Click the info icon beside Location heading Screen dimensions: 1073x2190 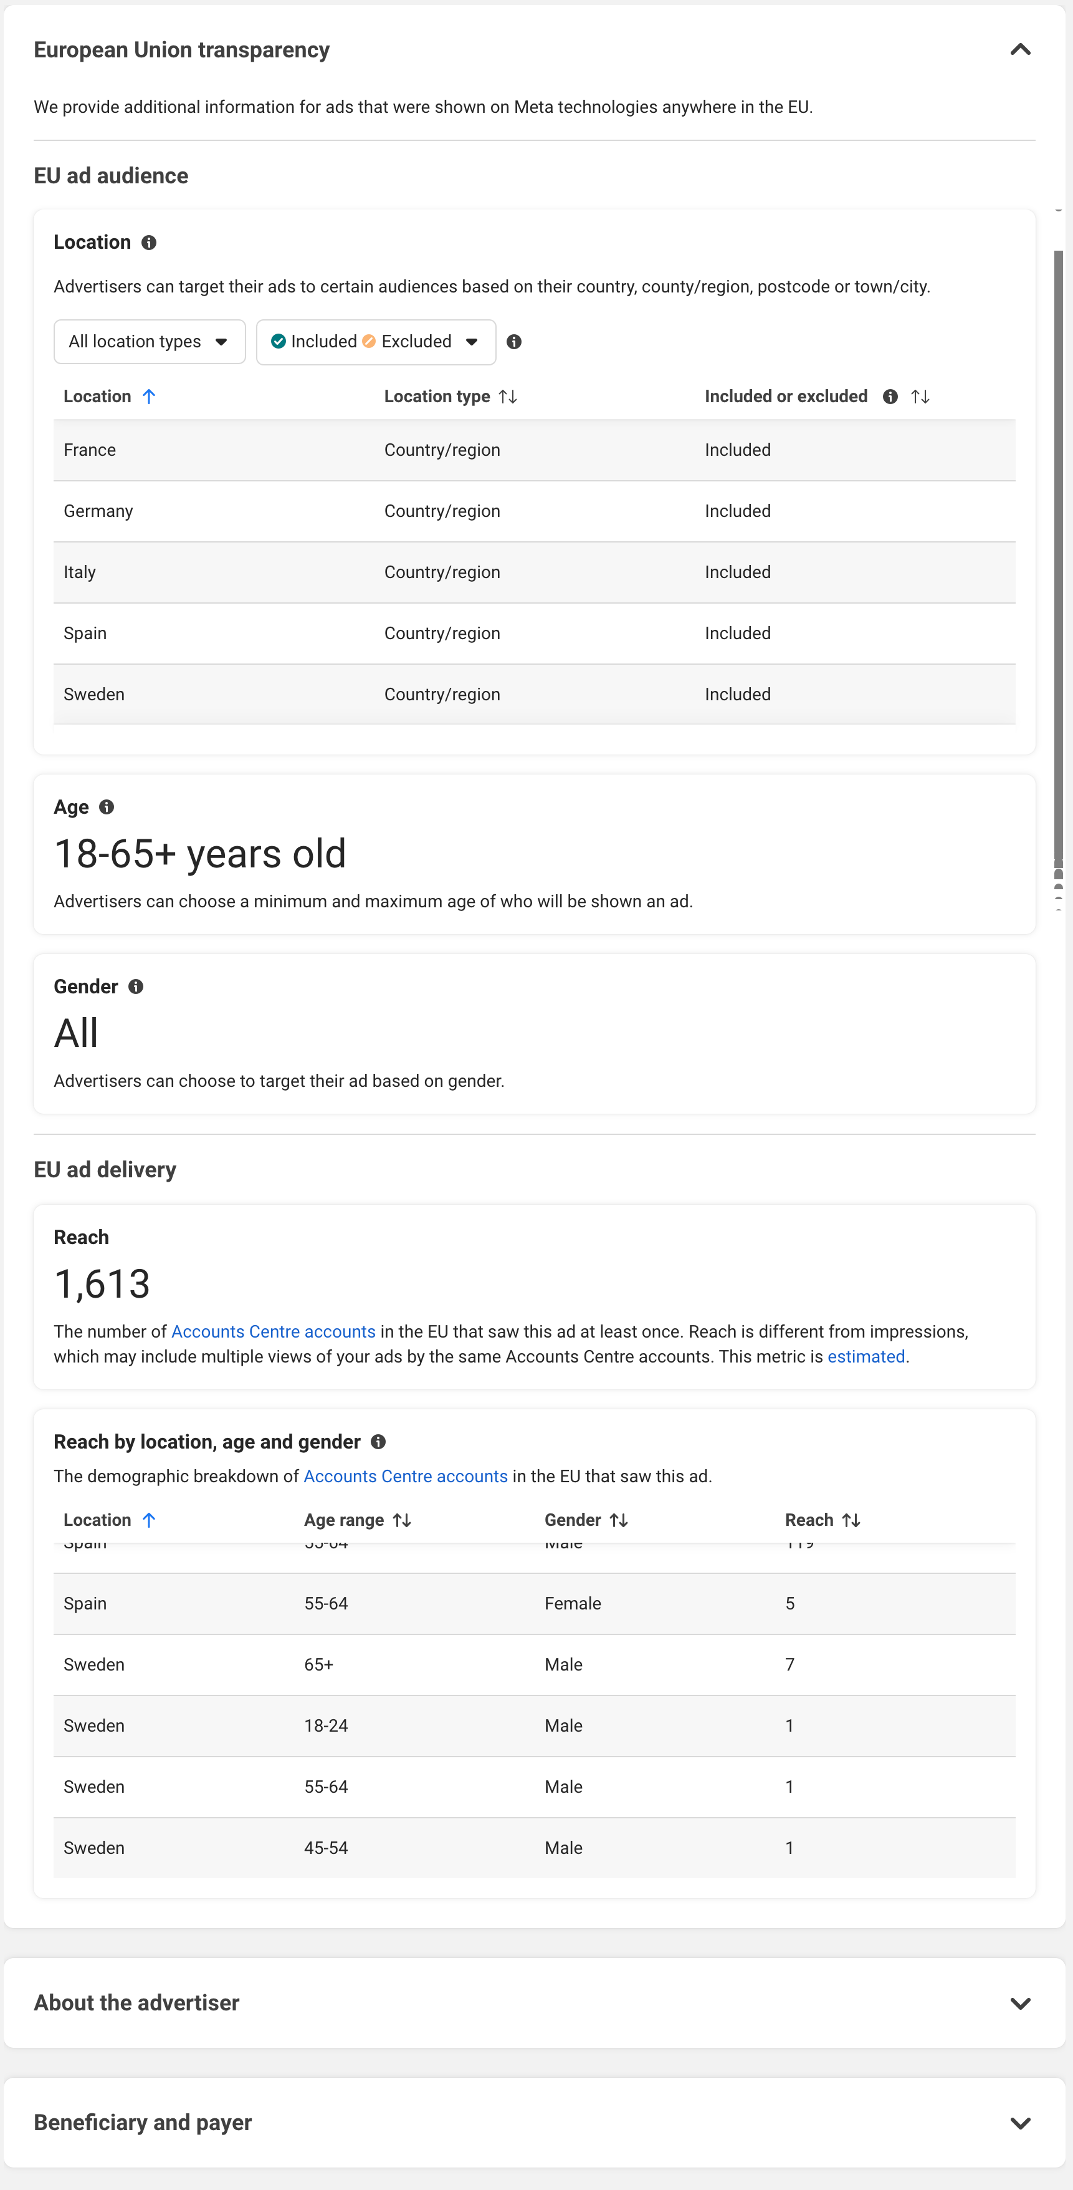tap(150, 243)
